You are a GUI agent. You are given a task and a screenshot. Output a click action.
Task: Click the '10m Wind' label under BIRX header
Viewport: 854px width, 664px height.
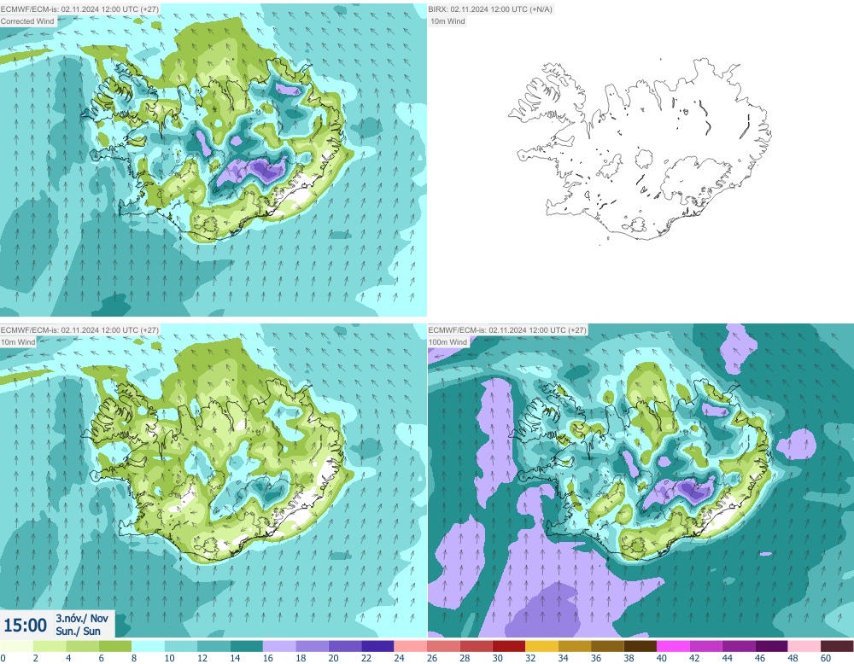click(x=447, y=21)
